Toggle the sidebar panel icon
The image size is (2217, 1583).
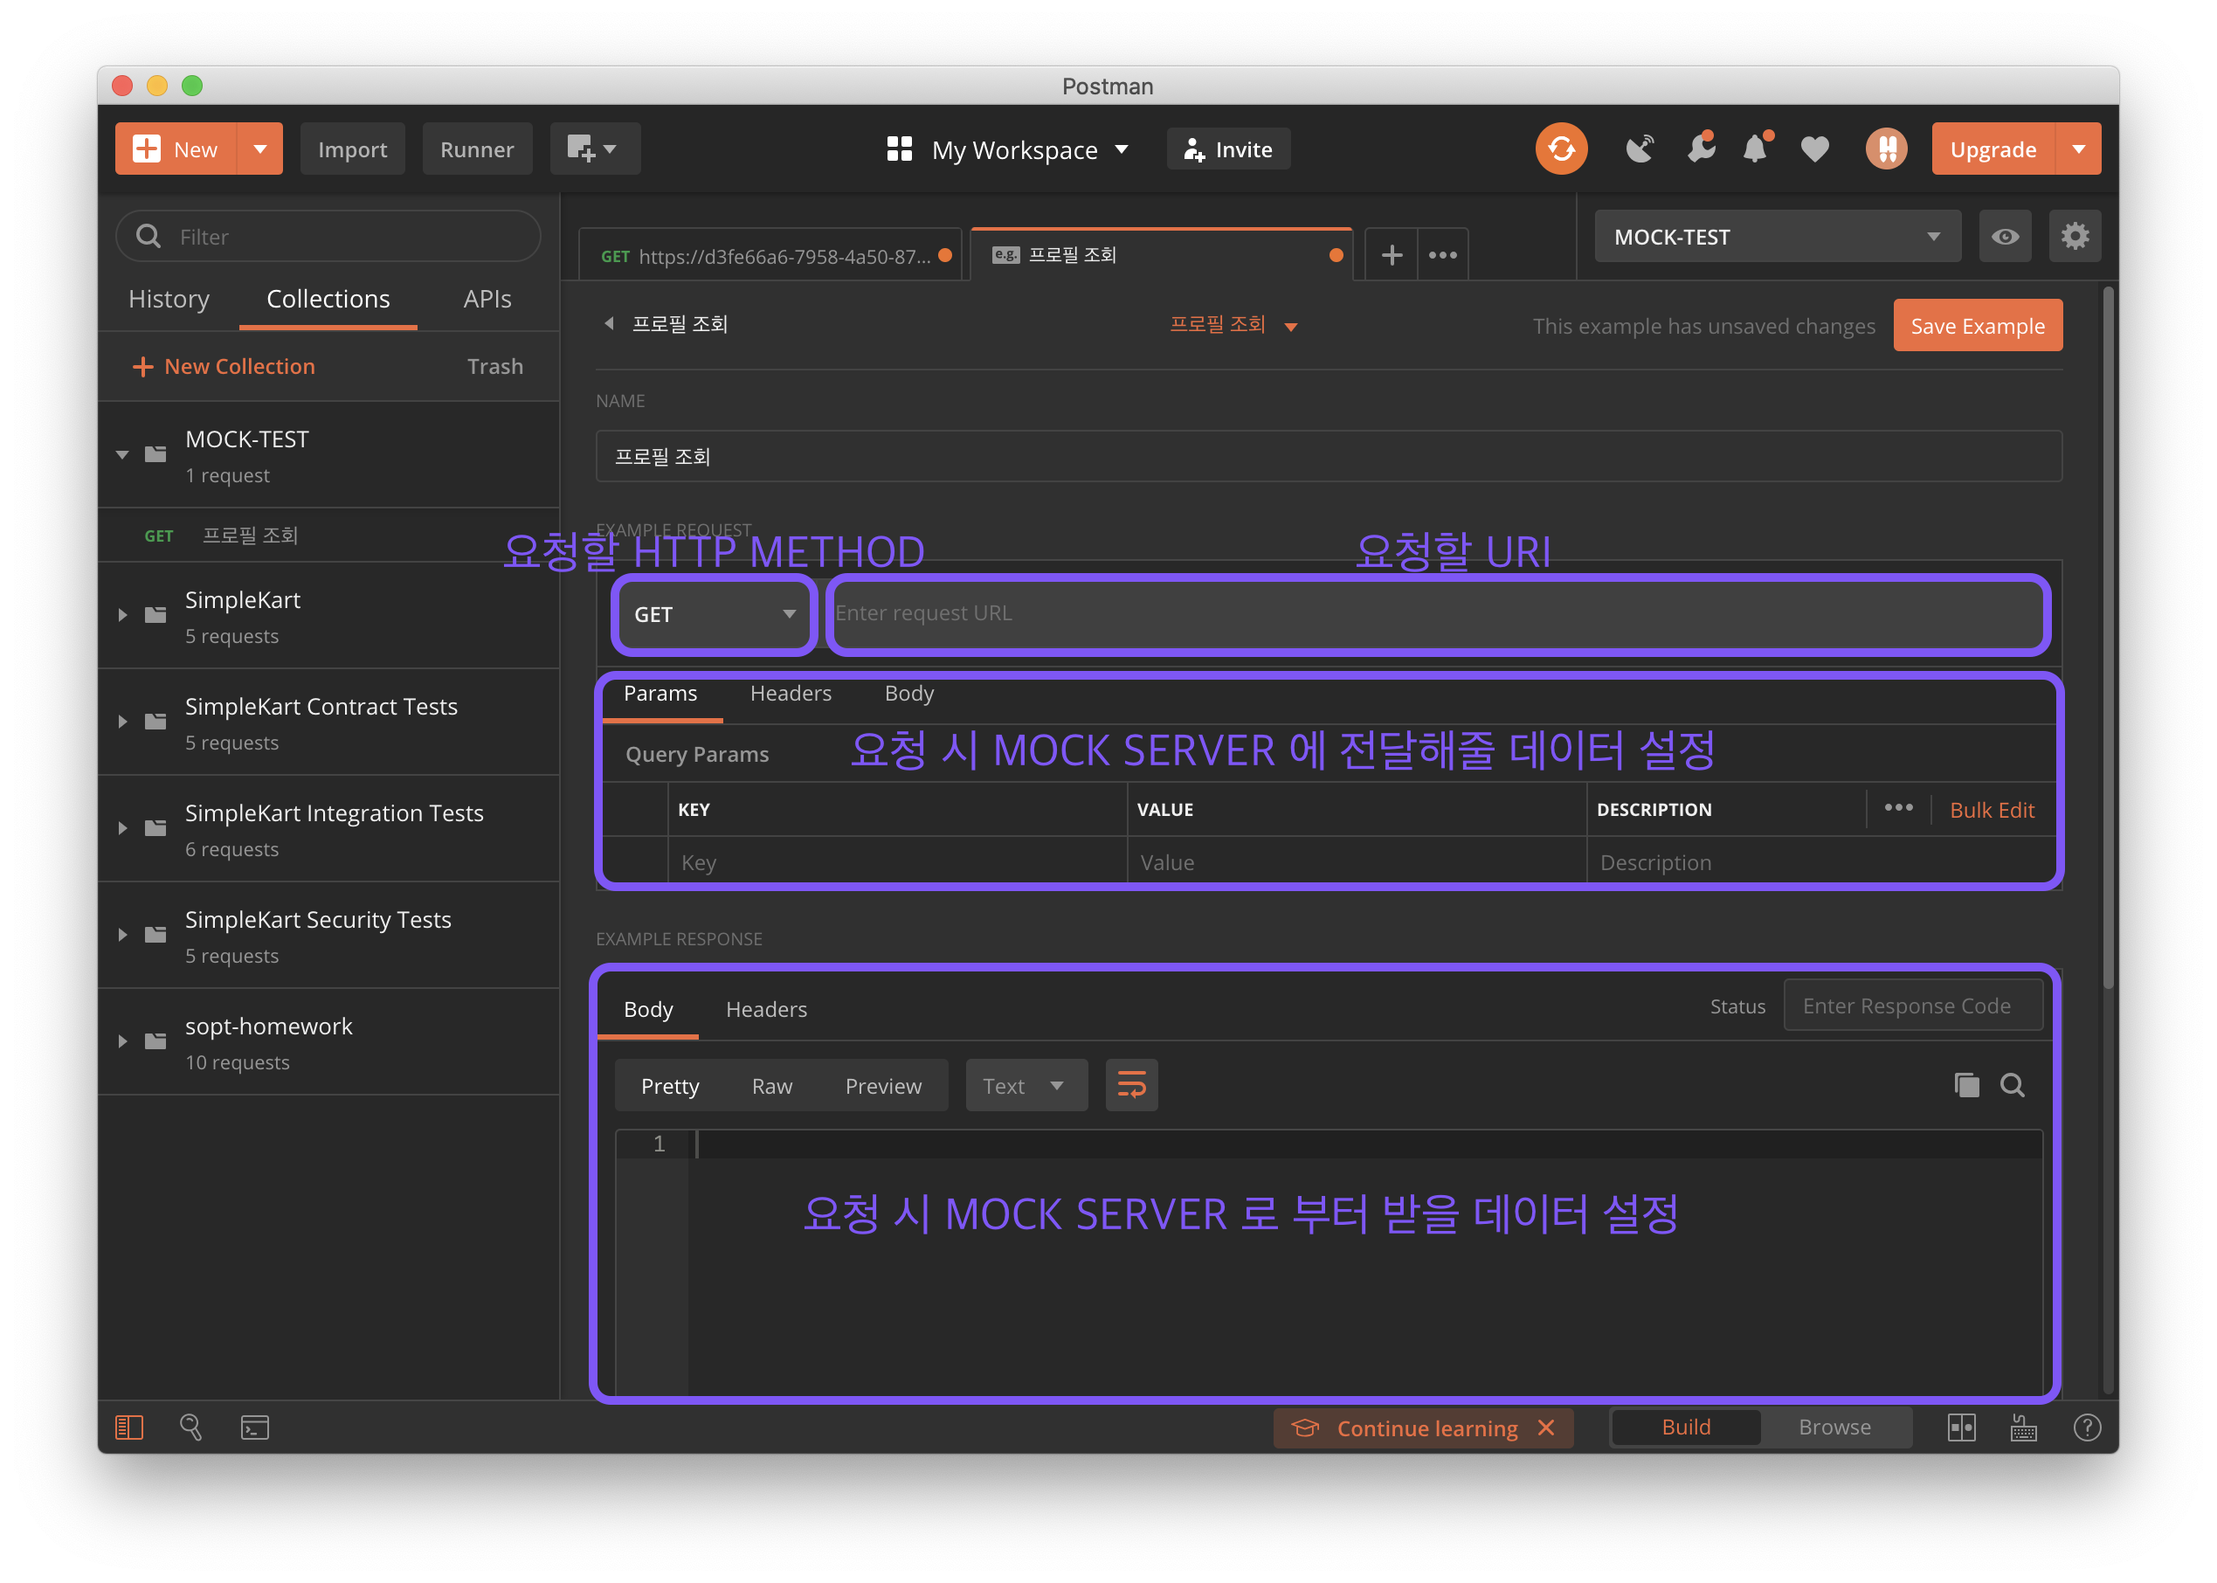(x=129, y=1427)
